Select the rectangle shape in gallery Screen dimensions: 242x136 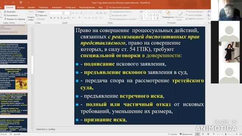click(151, 12)
